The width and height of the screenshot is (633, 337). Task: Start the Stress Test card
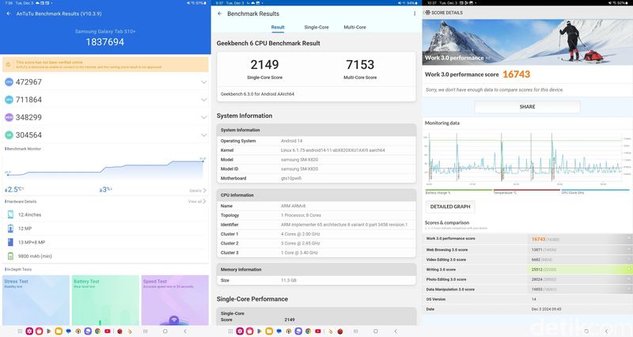point(36,301)
